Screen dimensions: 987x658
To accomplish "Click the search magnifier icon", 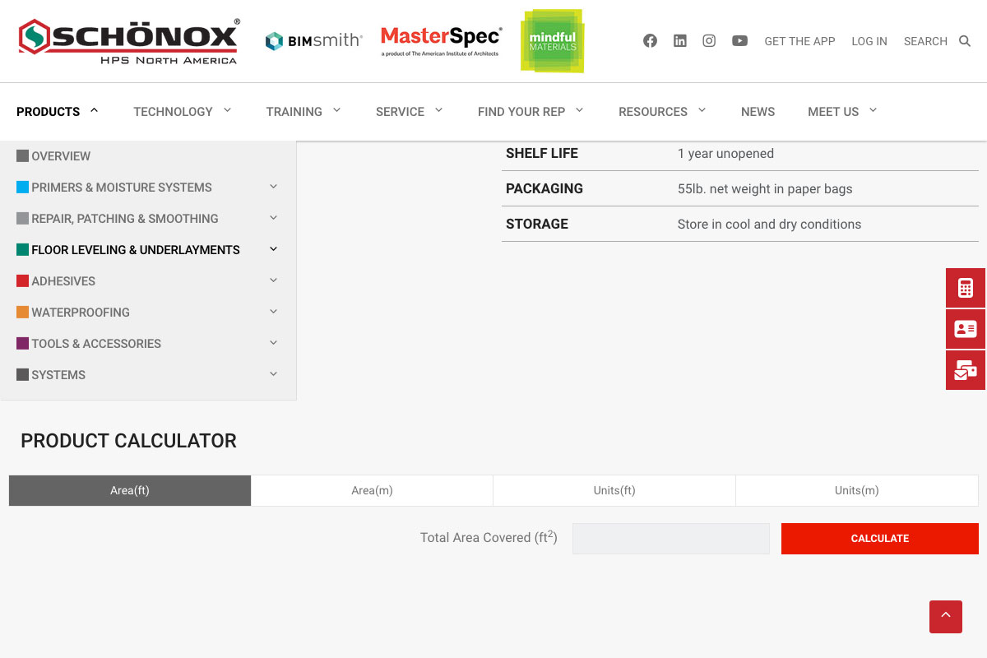I will click(x=965, y=41).
